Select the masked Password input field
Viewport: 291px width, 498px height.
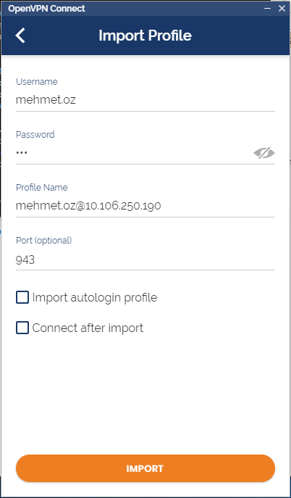133,153
